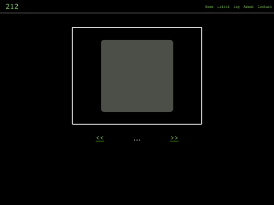Screen dimensions: 274x205
Task: Open the Home navigation link
Action: (x=209, y=7)
